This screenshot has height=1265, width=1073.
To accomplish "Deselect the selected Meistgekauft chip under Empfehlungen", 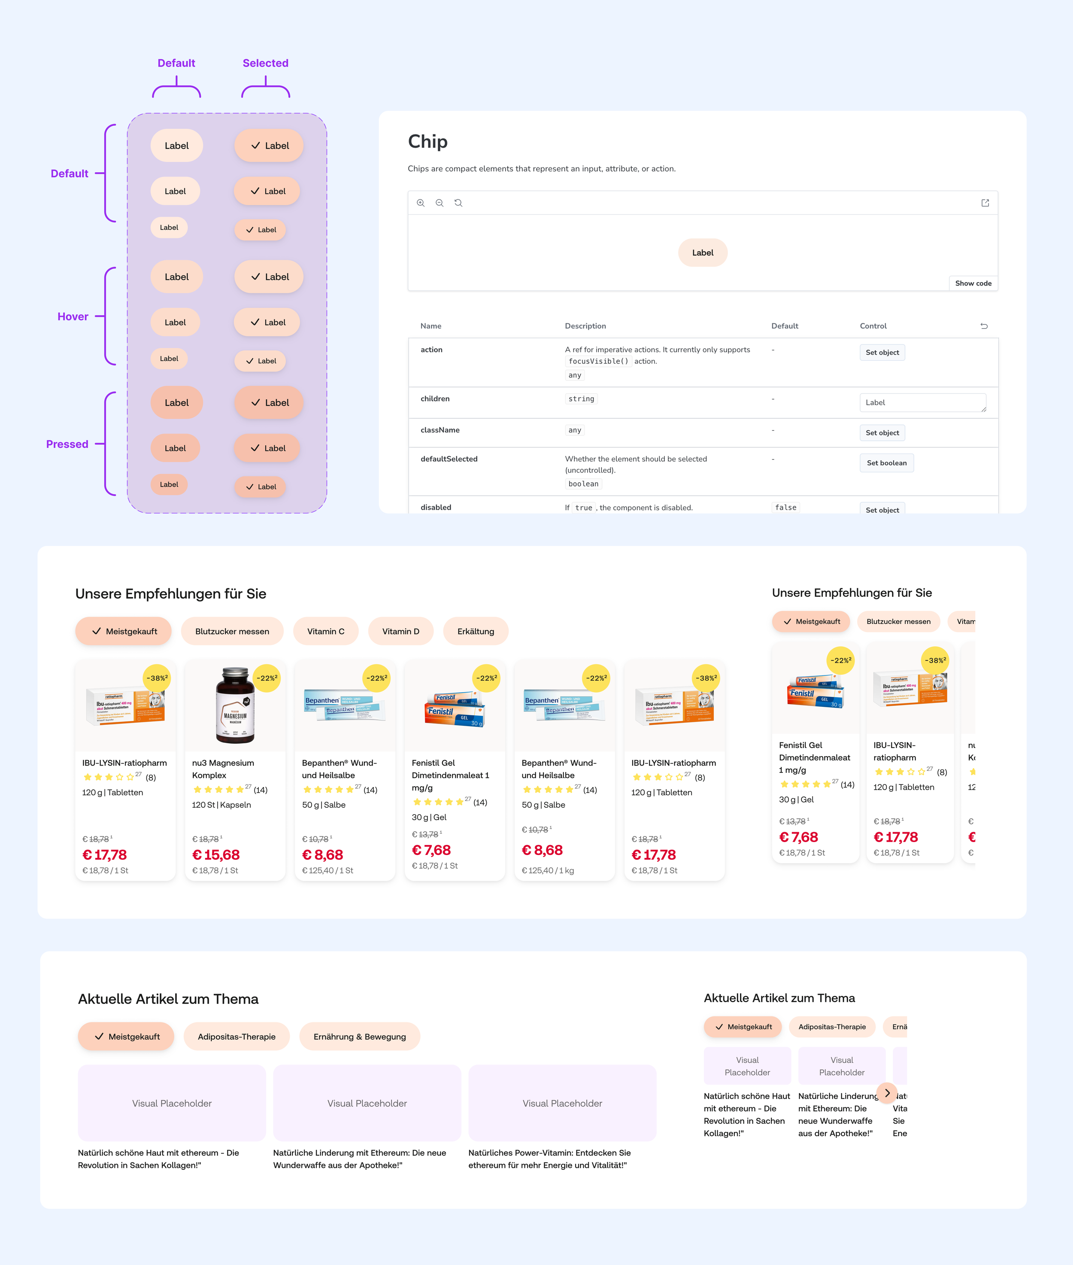I will 124,631.
